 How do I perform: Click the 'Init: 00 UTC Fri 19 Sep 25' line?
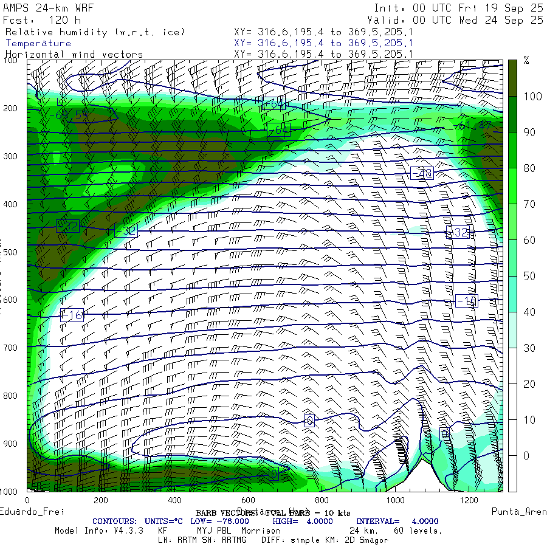point(458,8)
